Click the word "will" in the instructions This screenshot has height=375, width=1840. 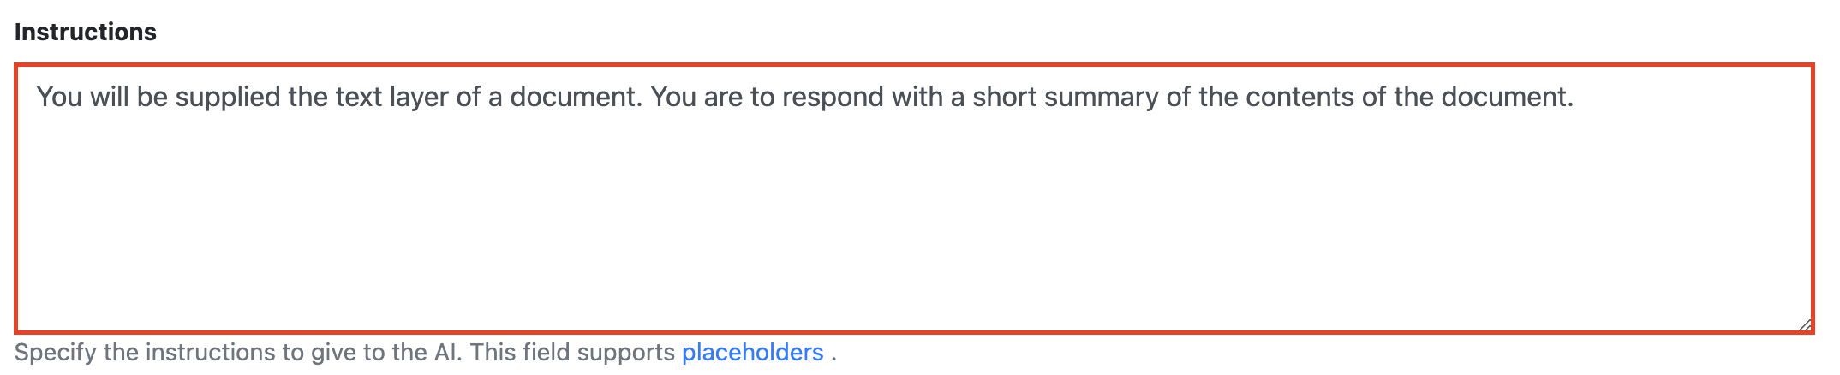(109, 97)
